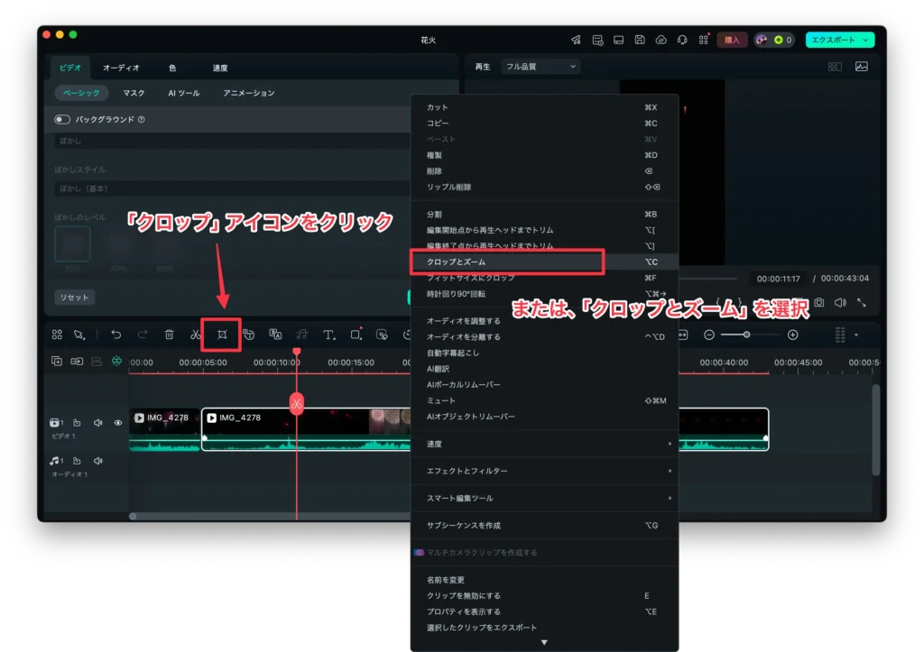The width and height of the screenshot is (924, 652).
Task: Click the 購入 purchase button
Action: (x=732, y=40)
